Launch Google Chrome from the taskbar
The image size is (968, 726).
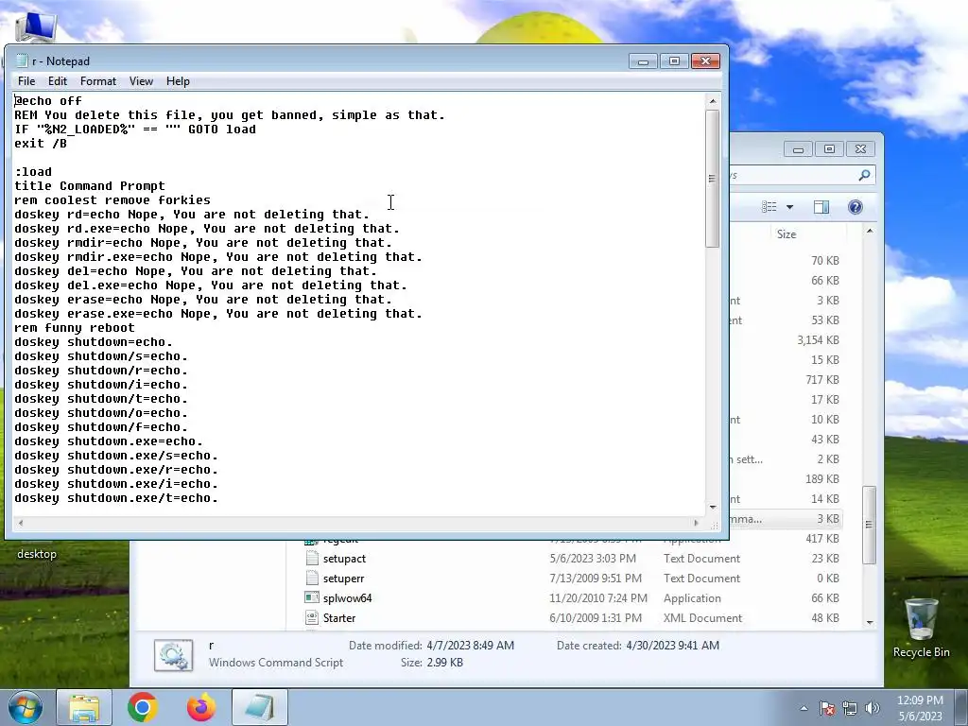click(143, 707)
